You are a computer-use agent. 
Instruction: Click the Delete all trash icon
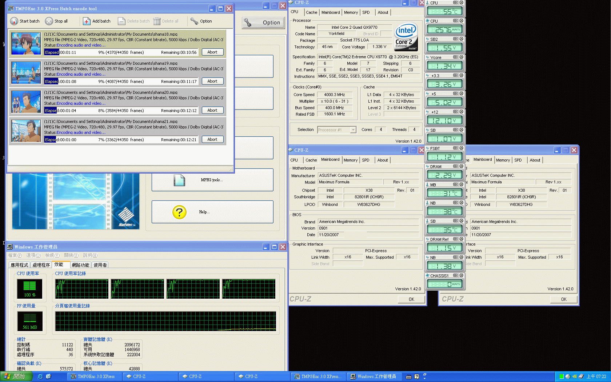(x=157, y=21)
